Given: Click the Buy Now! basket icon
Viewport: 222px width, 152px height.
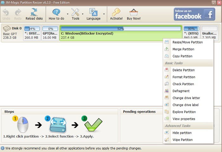Looking at the screenshot, I should (x=134, y=12).
